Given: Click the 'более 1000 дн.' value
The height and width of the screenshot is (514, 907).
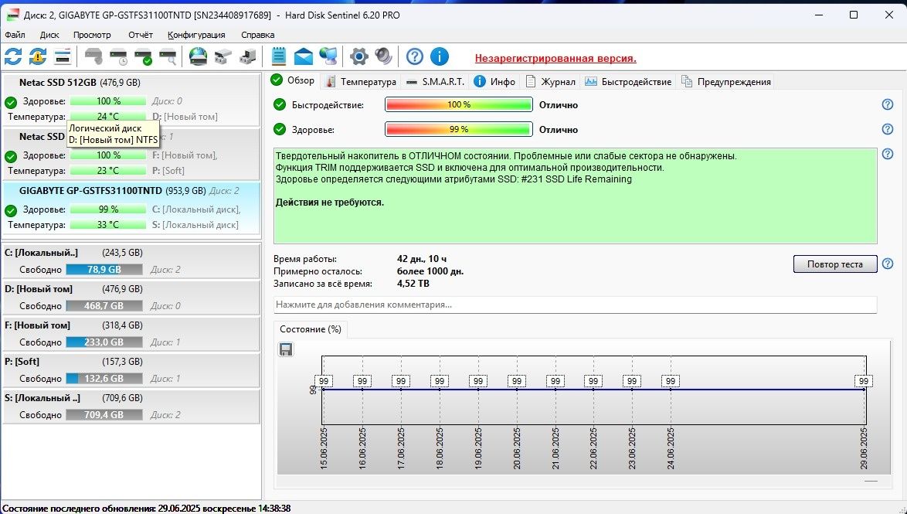Looking at the screenshot, I should click(430, 271).
